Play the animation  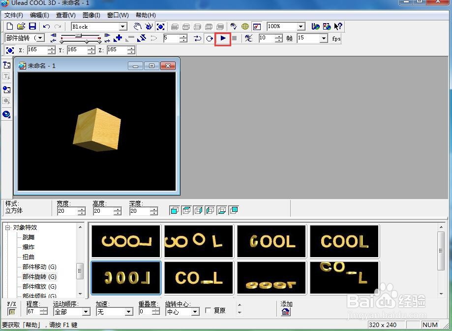coord(223,38)
